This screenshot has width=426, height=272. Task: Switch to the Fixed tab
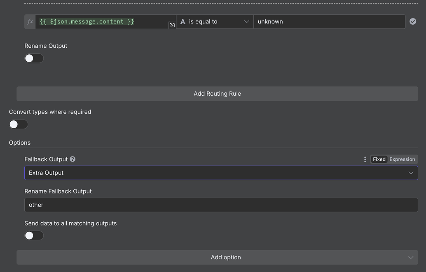[379, 159]
